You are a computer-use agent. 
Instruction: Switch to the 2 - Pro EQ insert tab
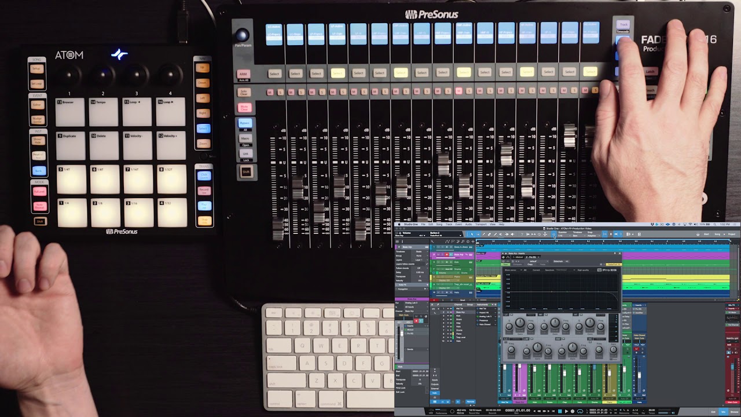tap(531, 257)
